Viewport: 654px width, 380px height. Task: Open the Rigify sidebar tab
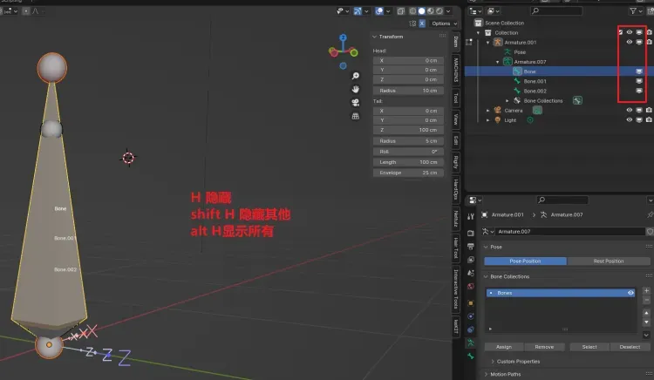pos(456,161)
